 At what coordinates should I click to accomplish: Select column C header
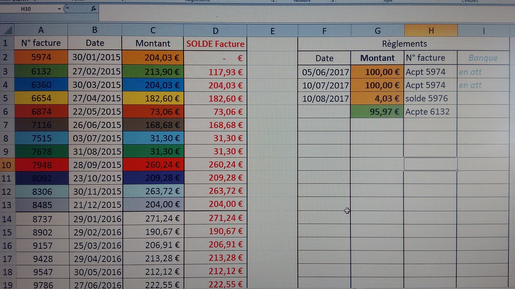click(153, 30)
